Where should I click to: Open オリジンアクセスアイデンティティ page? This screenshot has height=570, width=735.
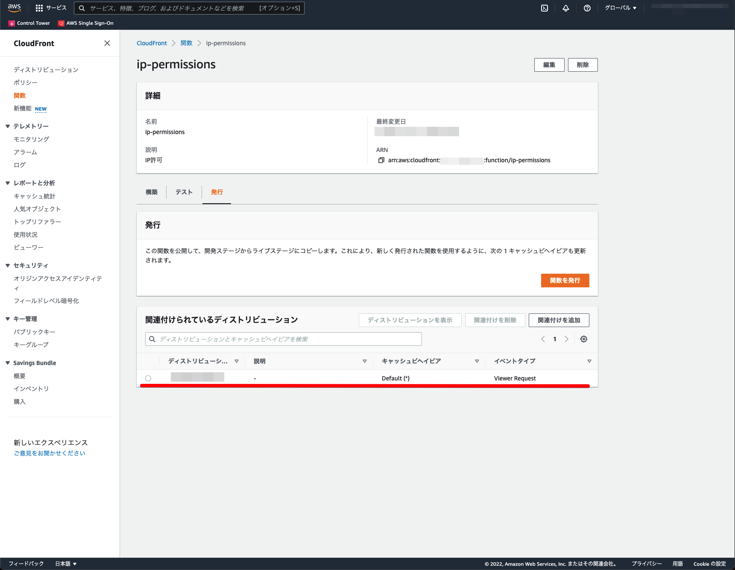pyautogui.click(x=58, y=283)
